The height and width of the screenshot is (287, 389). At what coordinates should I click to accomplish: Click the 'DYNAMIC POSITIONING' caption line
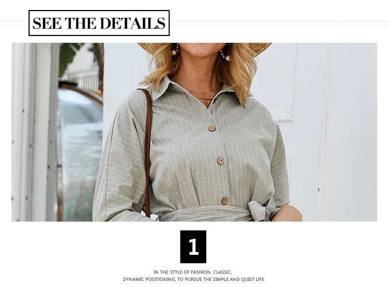point(193,279)
